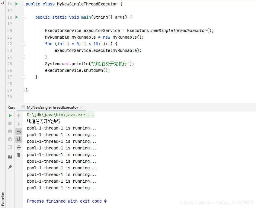Move up the stack trace with up arrow

point(19,116)
